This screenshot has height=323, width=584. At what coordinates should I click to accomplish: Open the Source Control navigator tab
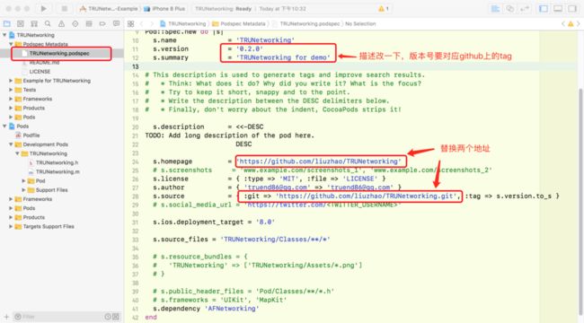point(21,24)
